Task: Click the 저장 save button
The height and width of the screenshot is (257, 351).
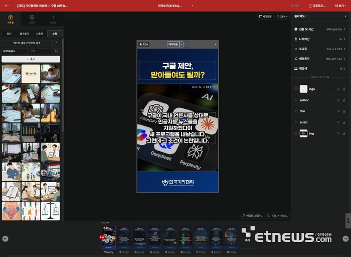Action: pos(295,6)
